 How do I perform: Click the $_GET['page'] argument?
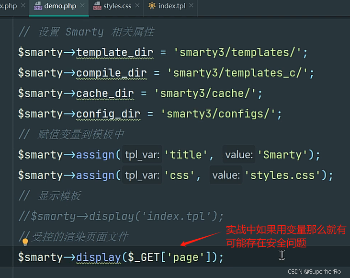(169, 257)
